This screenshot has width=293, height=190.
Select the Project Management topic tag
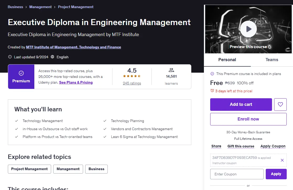tap(29, 169)
